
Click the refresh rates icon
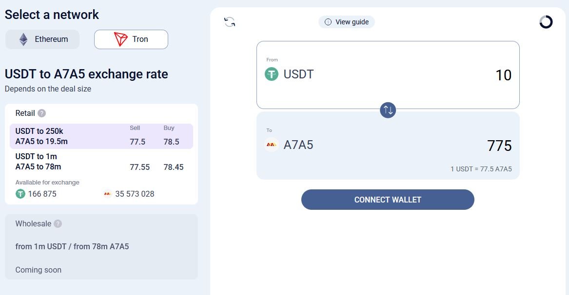click(x=230, y=22)
